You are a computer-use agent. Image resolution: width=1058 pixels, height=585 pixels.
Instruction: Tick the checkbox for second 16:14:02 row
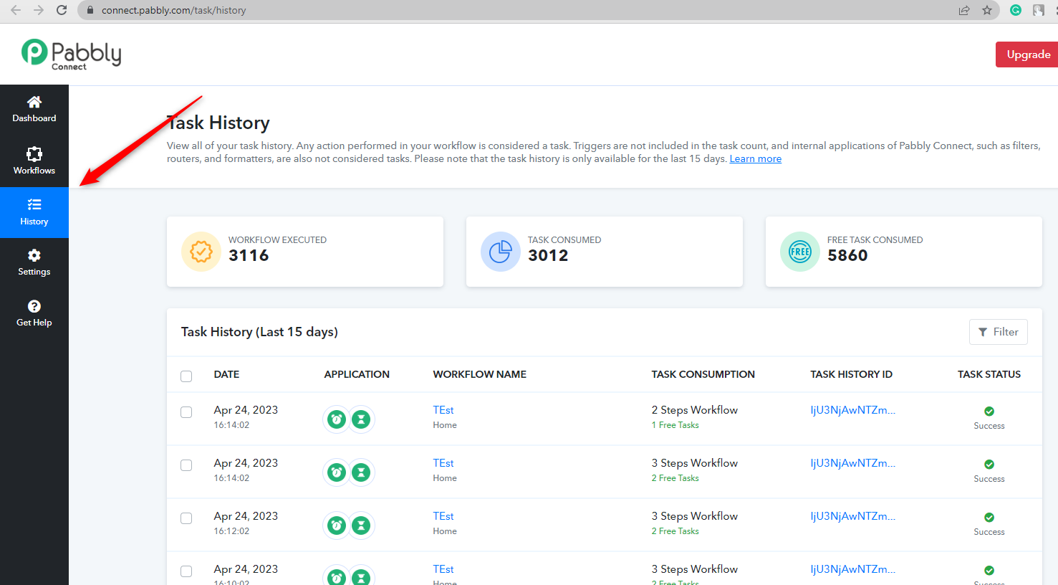click(186, 465)
